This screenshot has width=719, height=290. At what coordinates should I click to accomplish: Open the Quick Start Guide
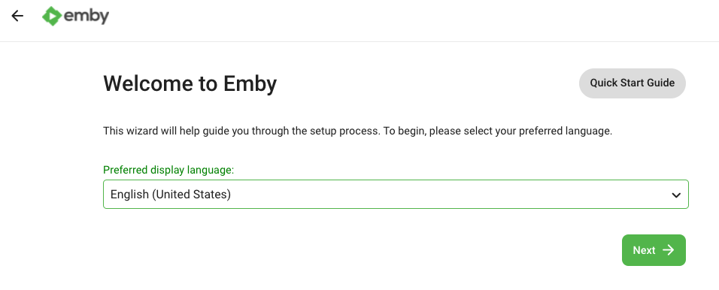[x=632, y=83]
